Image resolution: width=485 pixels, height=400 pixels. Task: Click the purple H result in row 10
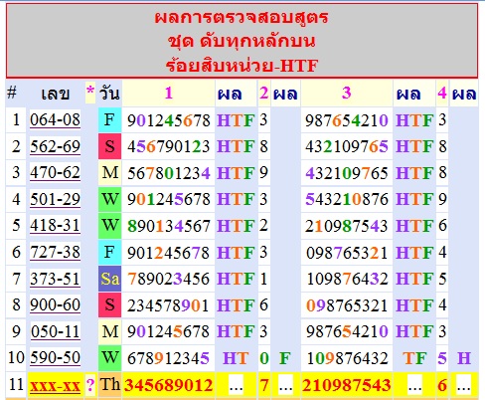pos(464,358)
